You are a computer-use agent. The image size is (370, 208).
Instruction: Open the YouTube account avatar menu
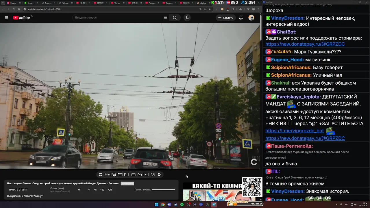pos(251,18)
